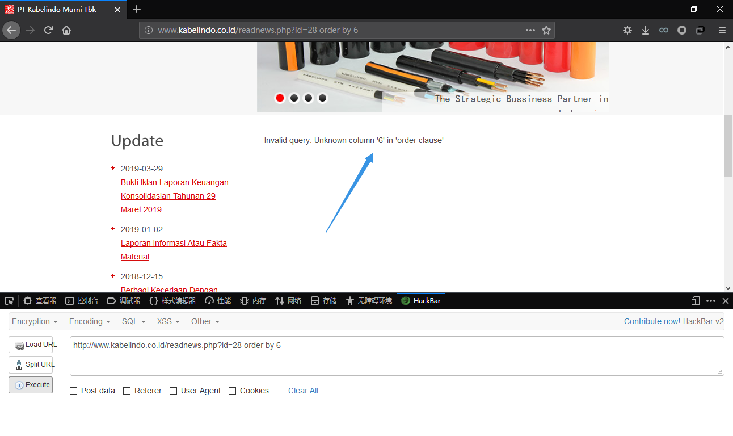Click the scrollbar down arrow
Viewport: 733px width, 436px height.
pyautogui.click(x=728, y=288)
